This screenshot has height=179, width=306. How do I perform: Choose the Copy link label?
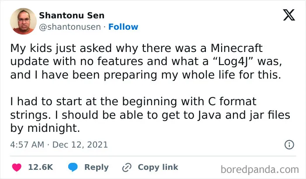[158, 167]
